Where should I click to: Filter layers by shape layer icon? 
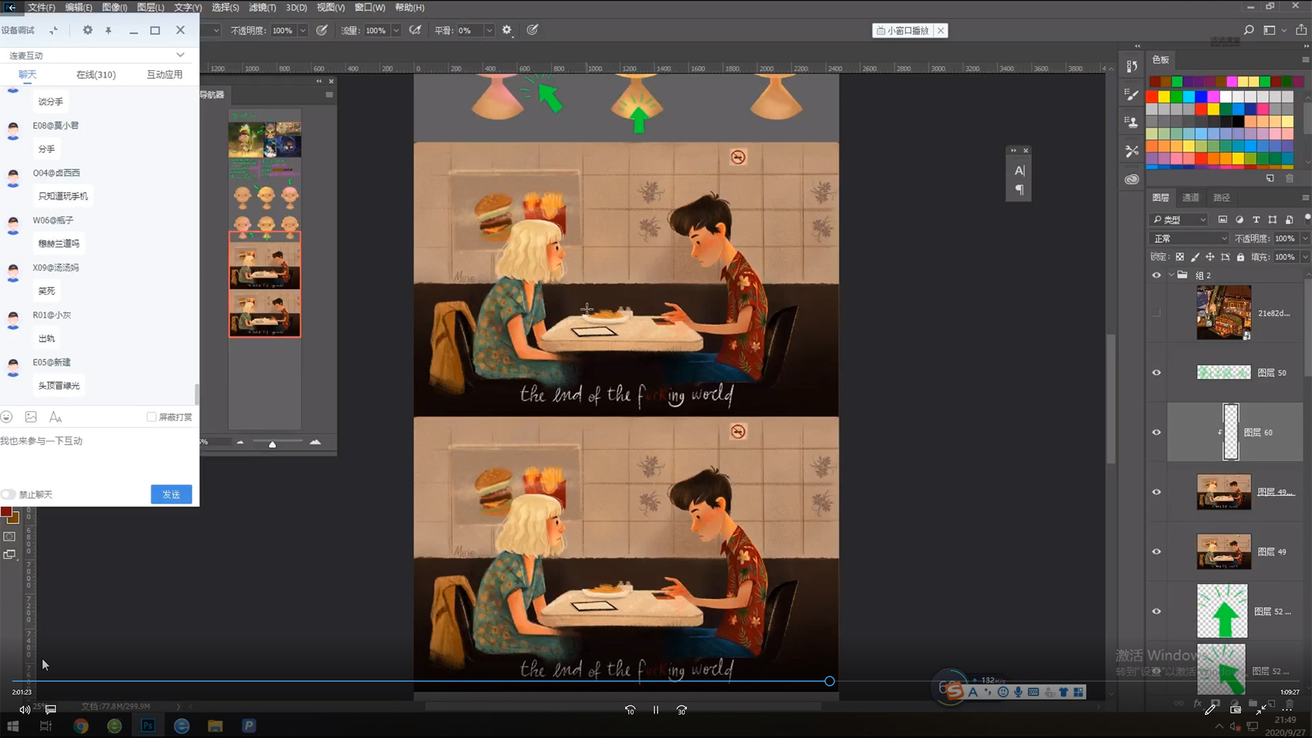coord(1272,219)
